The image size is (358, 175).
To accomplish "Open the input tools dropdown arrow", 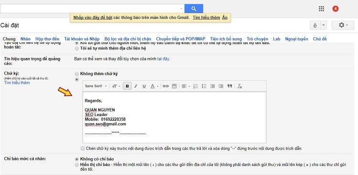I will tap(324, 25).
